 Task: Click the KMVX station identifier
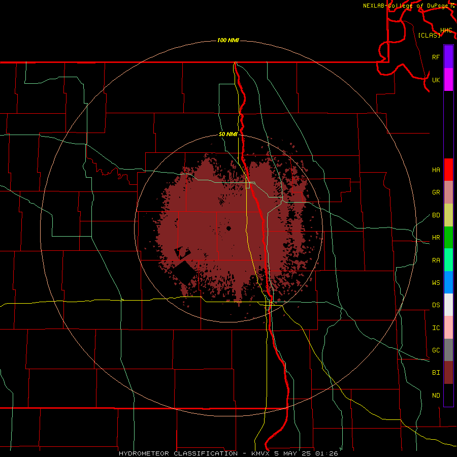point(261,453)
